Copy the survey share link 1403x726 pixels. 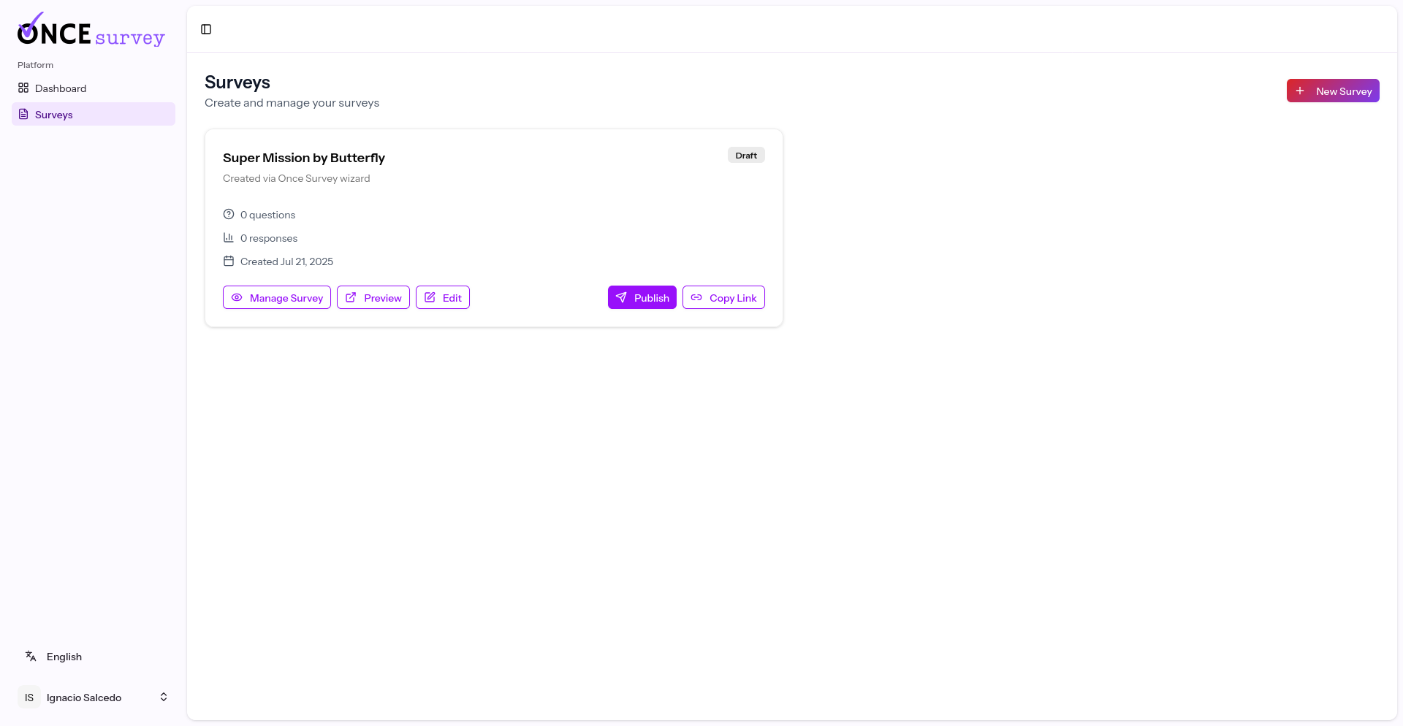pos(723,297)
